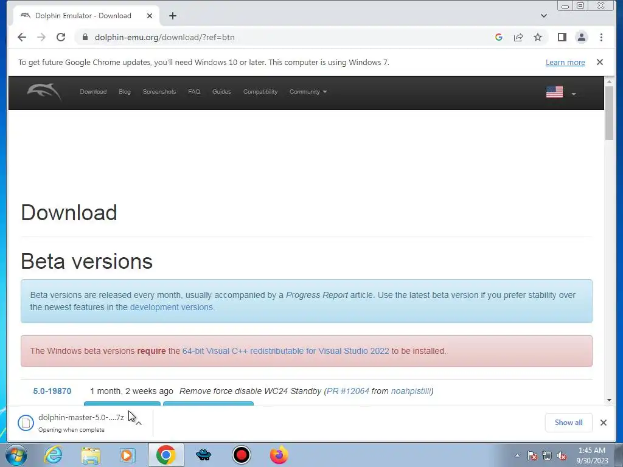Open the FAQ nav item
Viewport: 623px width, 467px height.
(x=194, y=92)
